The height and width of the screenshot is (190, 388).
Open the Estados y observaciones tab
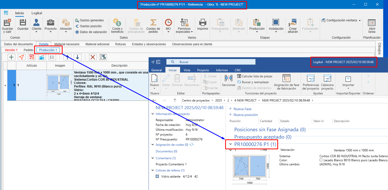coord(149,44)
